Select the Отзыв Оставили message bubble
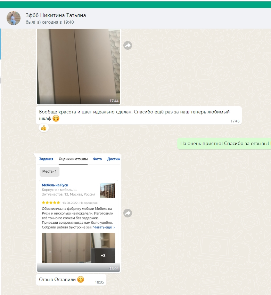Viewport: 271px width, 295px height. 71,280
